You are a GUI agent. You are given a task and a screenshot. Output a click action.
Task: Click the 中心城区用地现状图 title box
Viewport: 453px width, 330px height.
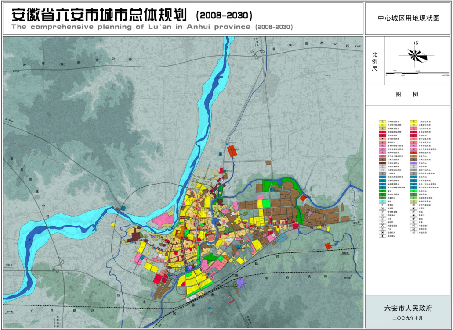pos(408,18)
